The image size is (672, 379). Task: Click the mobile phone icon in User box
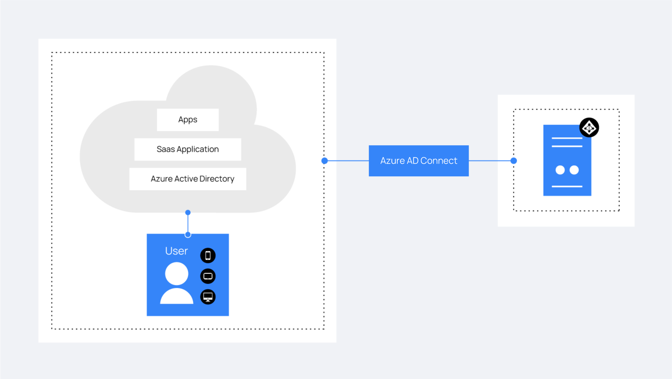[208, 255]
